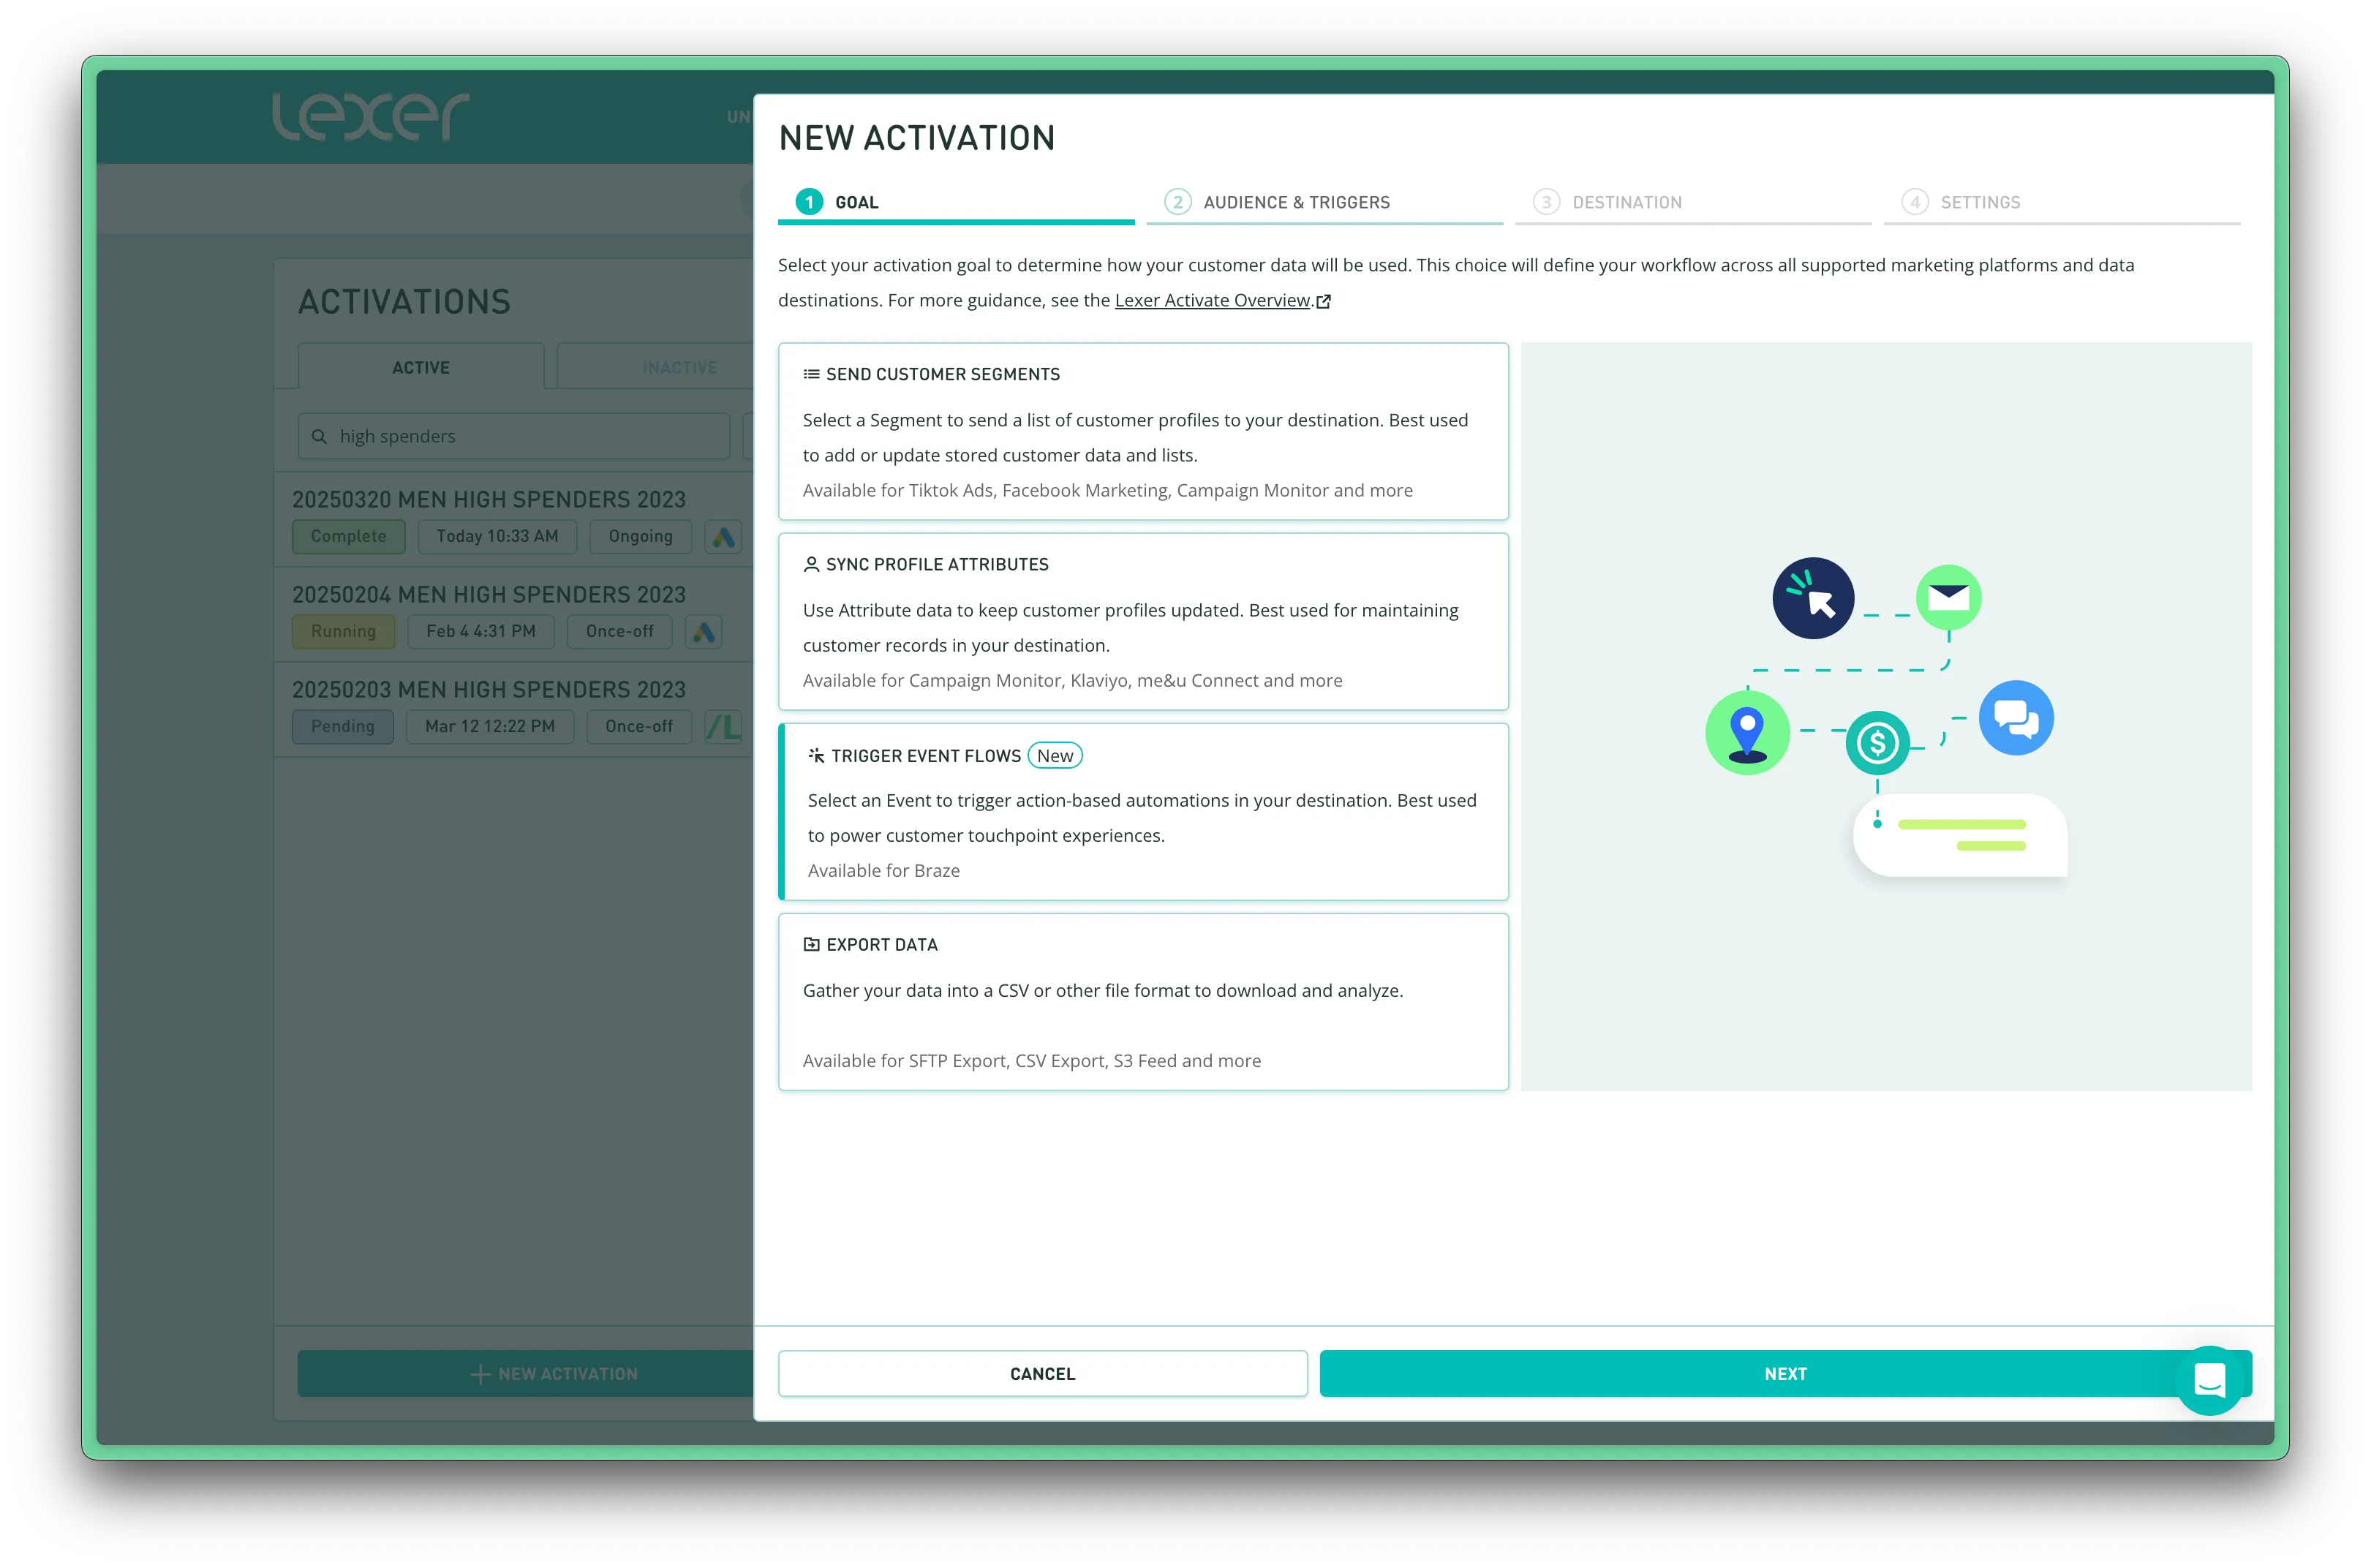Open the Lexer Activate Overview link
This screenshot has height=1568, width=2371.
tap(1211, 300)
